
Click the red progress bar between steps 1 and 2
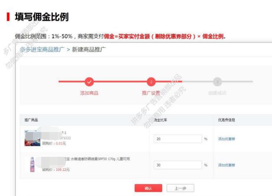click(x=120, y=82)
